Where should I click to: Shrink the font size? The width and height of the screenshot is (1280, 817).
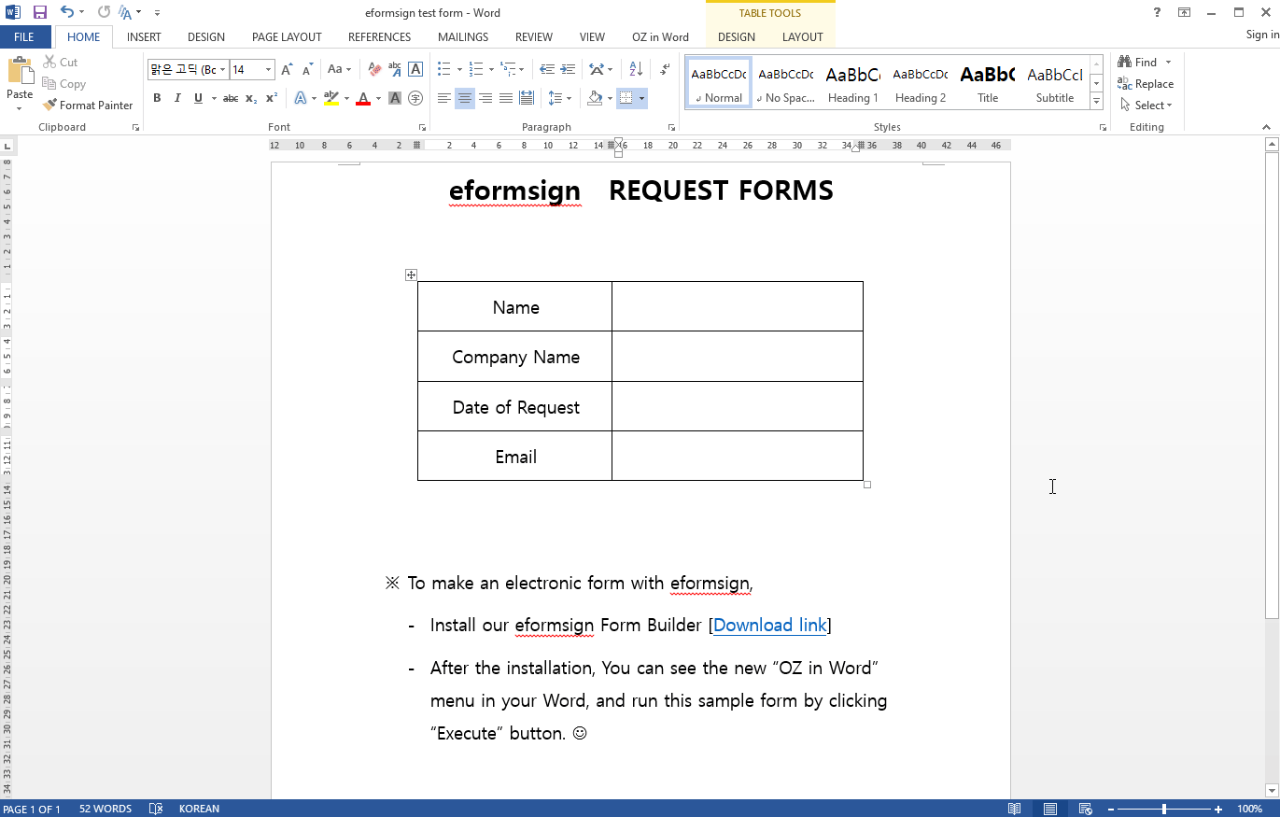(307, 69)
